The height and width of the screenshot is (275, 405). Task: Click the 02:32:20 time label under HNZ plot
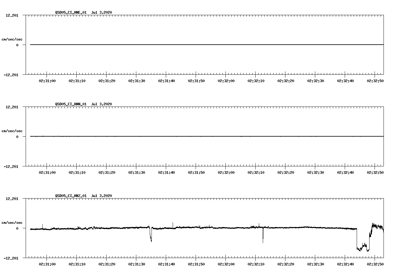tap(286, 264)
